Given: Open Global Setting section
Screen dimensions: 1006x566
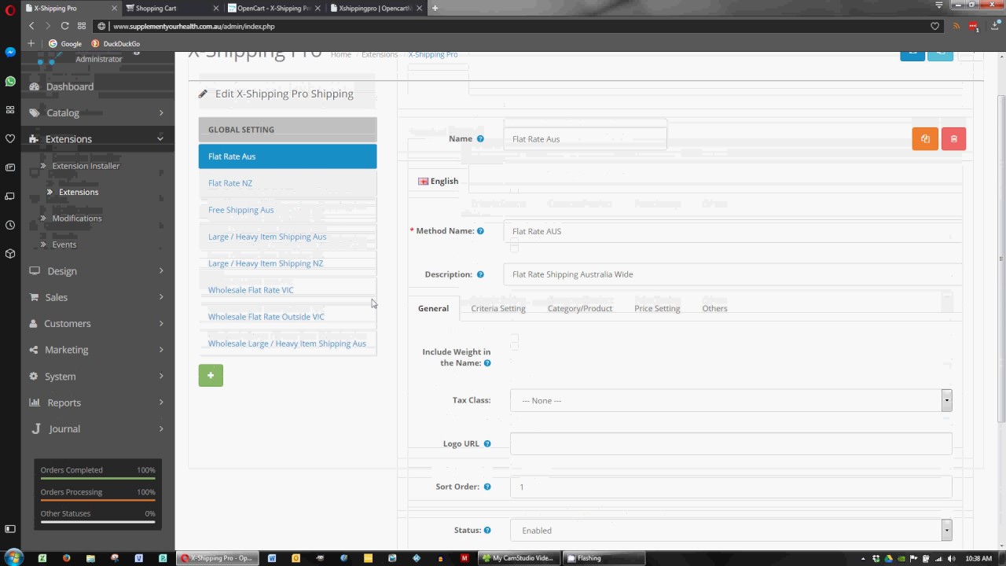Looking at the screenshot, I should tap(288, 130).
